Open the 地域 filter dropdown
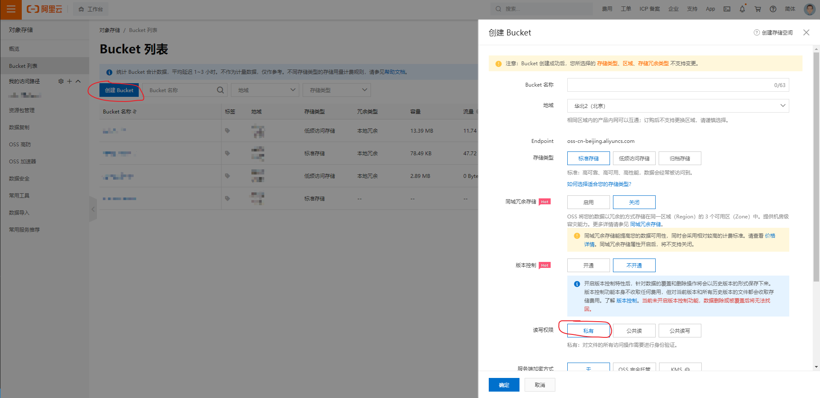This screenshot has height=398, width=820. pos(265,90)
